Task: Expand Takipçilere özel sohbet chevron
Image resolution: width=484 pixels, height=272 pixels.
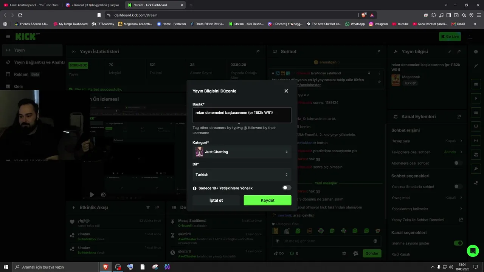Action: click(461, 152)
